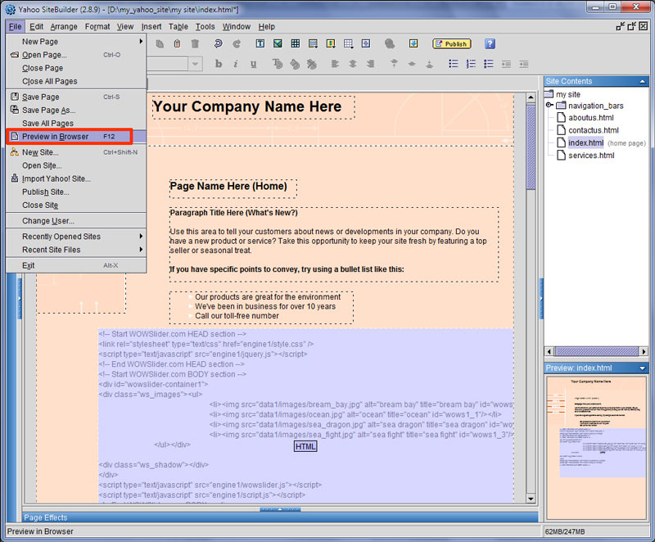Click the page preview thumbnail
This screenshot has width=655, height=542.
pos(596,447)
